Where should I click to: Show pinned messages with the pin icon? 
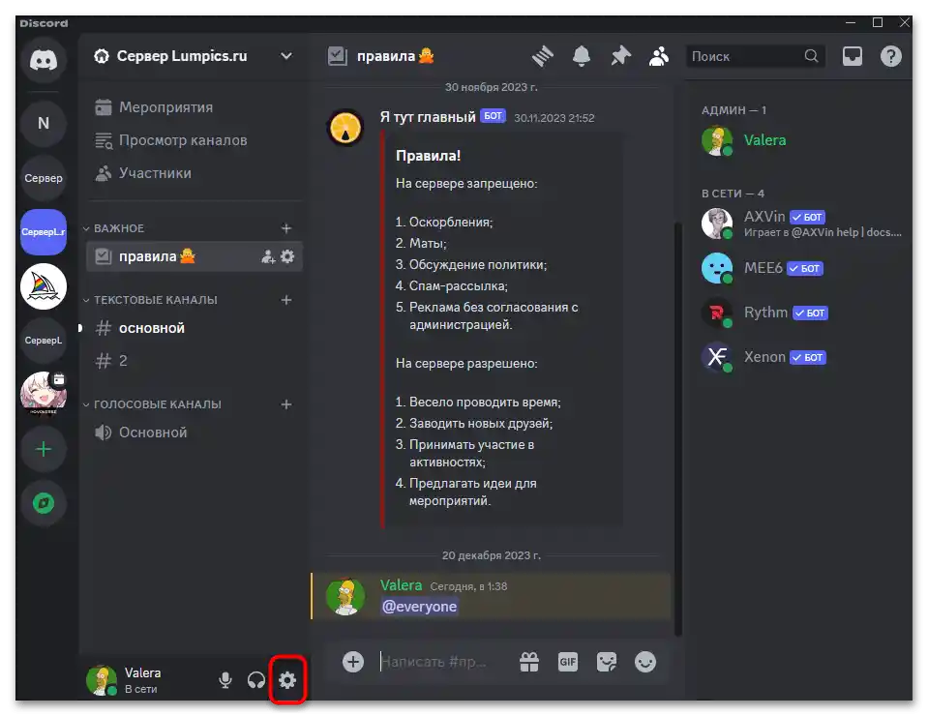(x=620, y=55)
